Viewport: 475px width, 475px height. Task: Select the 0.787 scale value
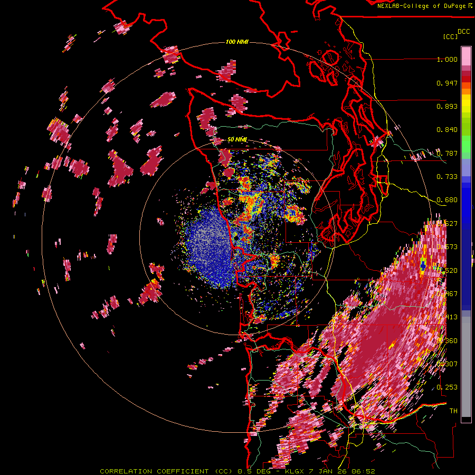pos(447,153)
